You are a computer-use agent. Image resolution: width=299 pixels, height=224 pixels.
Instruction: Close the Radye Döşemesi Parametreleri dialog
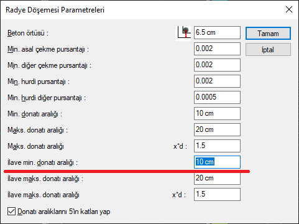tap(289, 9)
